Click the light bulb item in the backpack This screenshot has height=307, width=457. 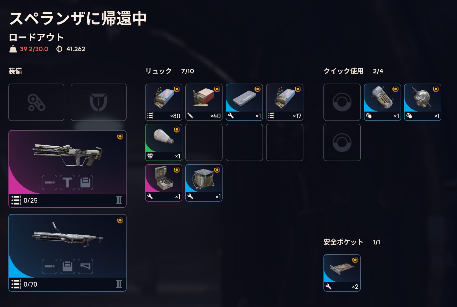[x=164, y=142]
